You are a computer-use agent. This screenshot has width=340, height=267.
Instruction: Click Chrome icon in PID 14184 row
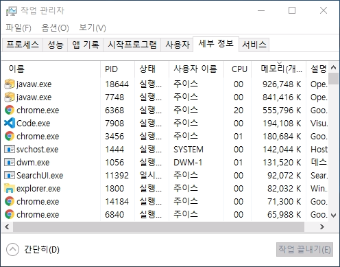tap(10, 201)
